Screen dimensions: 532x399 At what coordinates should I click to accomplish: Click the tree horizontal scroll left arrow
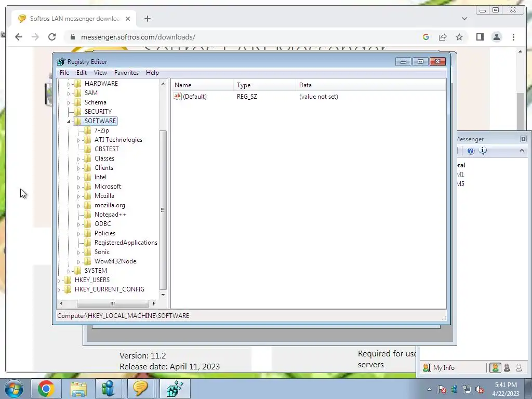pos(61,303)
